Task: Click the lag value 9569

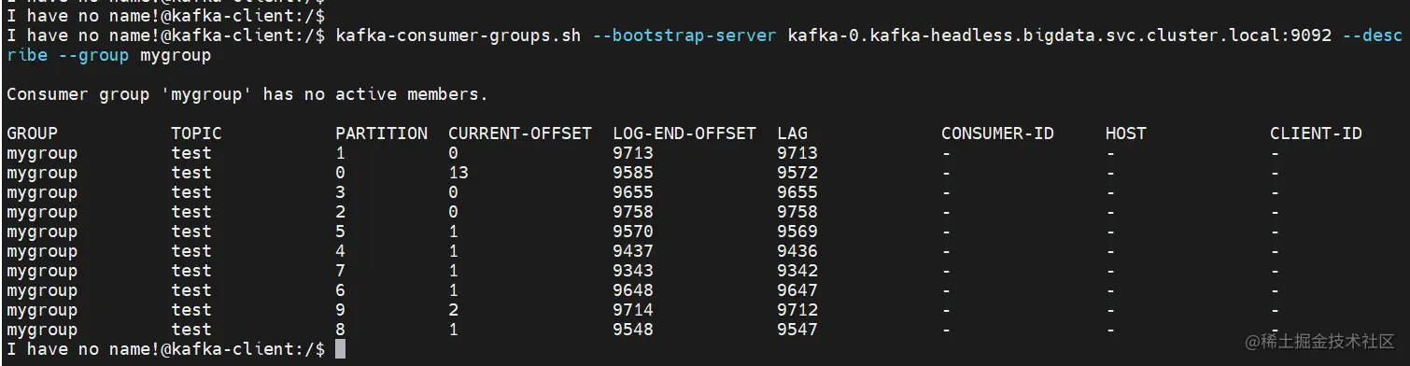Action: tap(797, 232)
